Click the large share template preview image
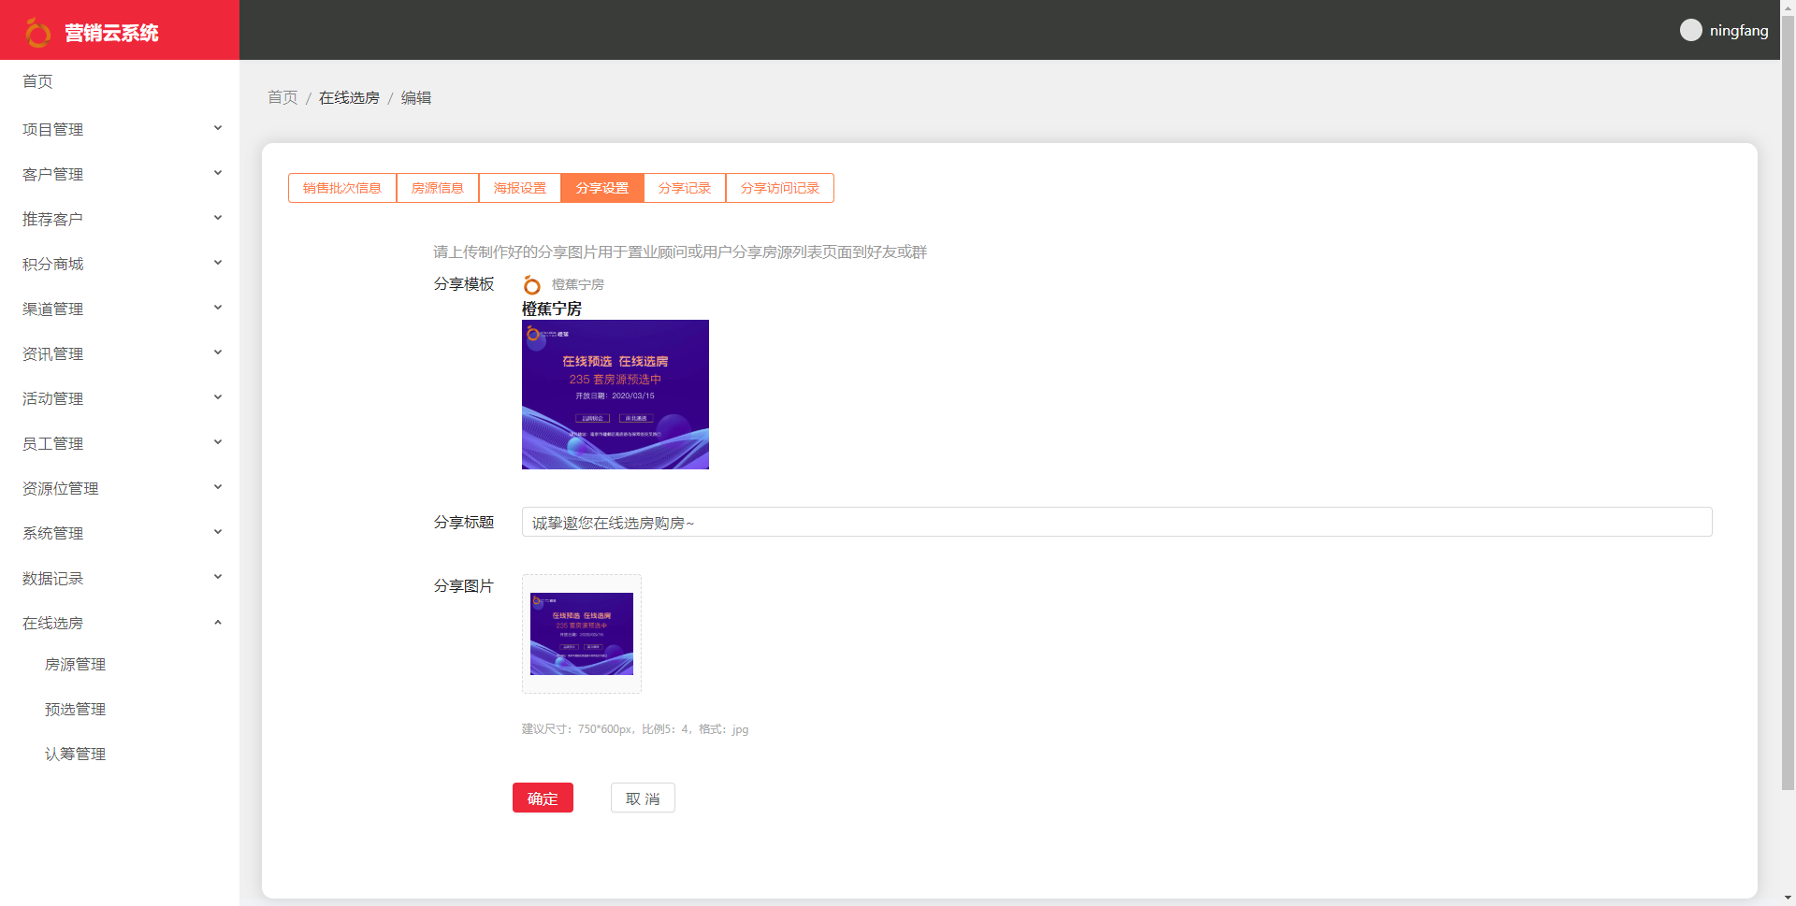1796x906 pixels. [x=616, y=395]
